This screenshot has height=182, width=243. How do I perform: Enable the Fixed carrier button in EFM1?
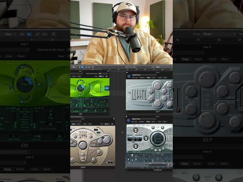(x=94, y=143)
